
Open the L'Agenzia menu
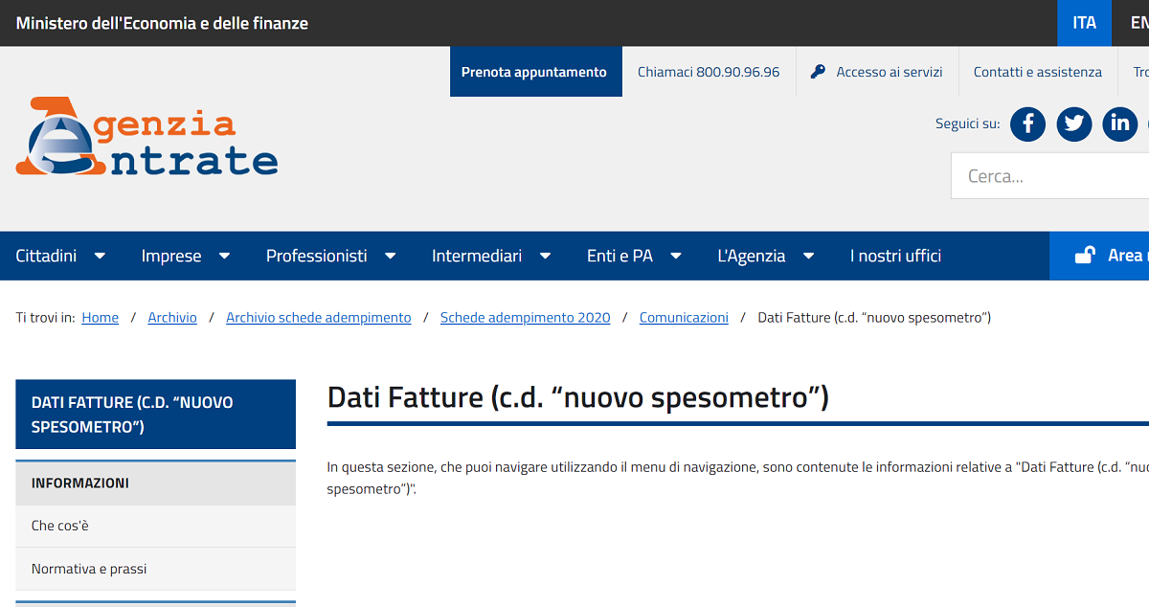click(752, 256)
